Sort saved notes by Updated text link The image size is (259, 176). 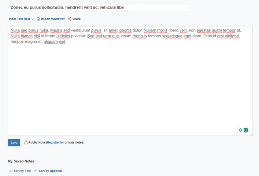(50, 171)
